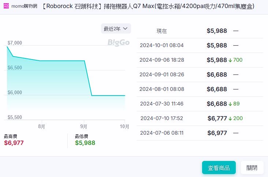Click the BigGo watermark on the chart
This screenshot has height=177, width=268.
[x=118, y=43]
